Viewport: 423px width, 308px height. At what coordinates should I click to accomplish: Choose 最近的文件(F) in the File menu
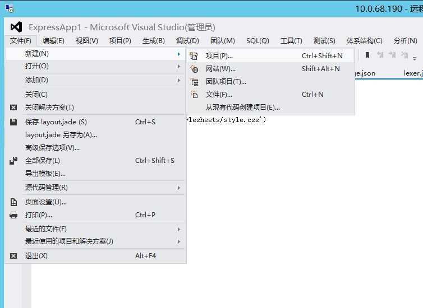96,229
